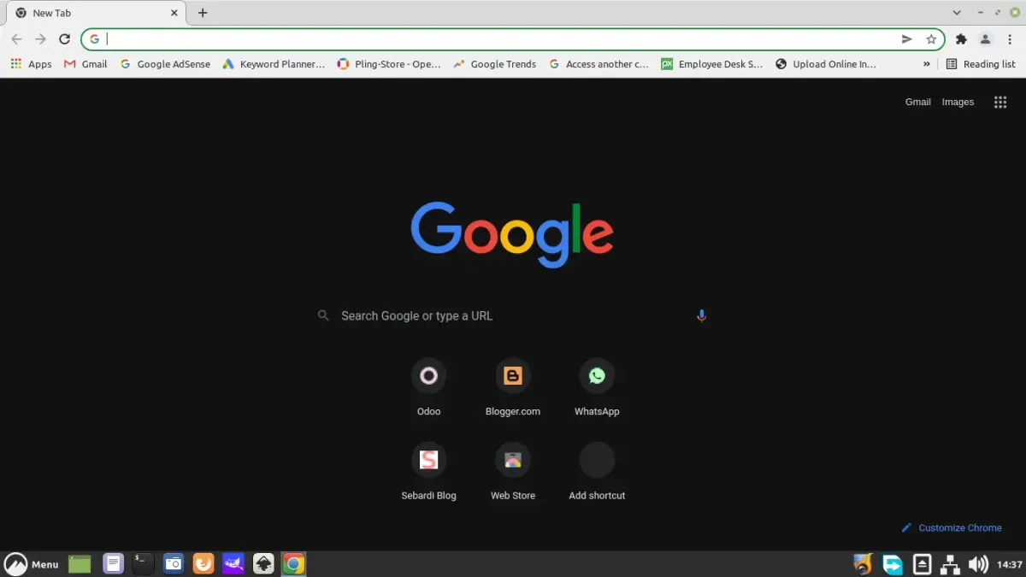Click the blue arrow tray icon
This screenshot has height=577, width=1026.
[893, 564]
